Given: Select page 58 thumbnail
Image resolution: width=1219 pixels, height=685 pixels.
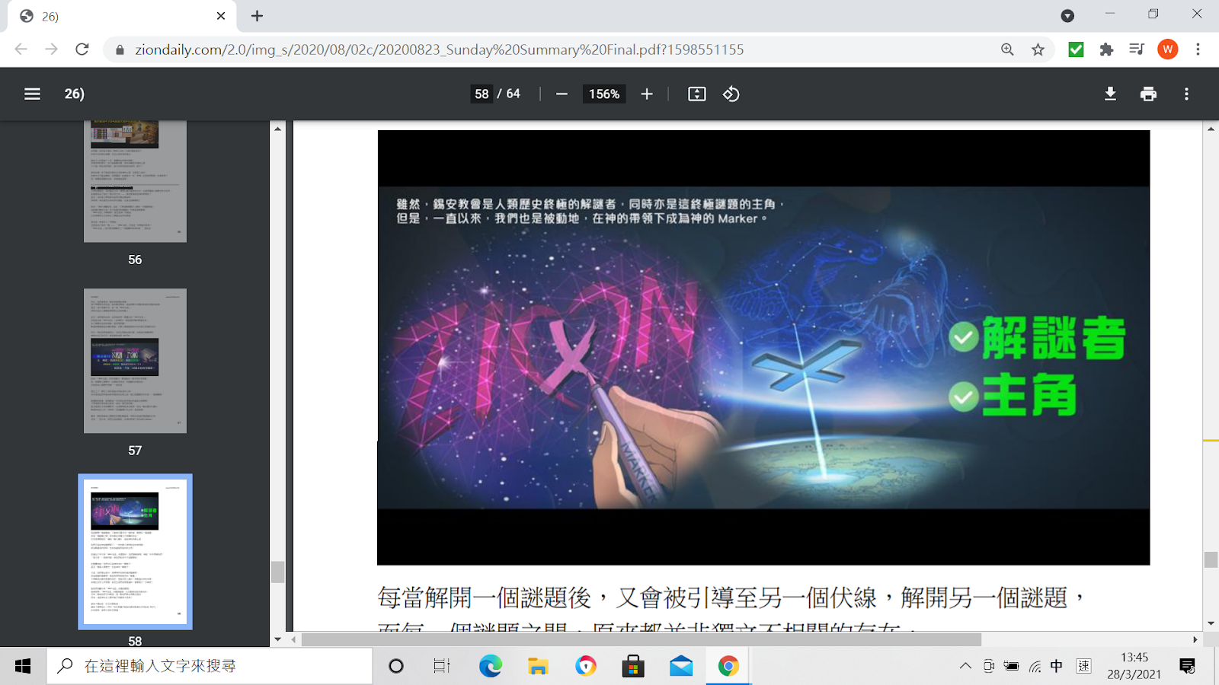Looking at the screenshot, I should pos(135,552).
